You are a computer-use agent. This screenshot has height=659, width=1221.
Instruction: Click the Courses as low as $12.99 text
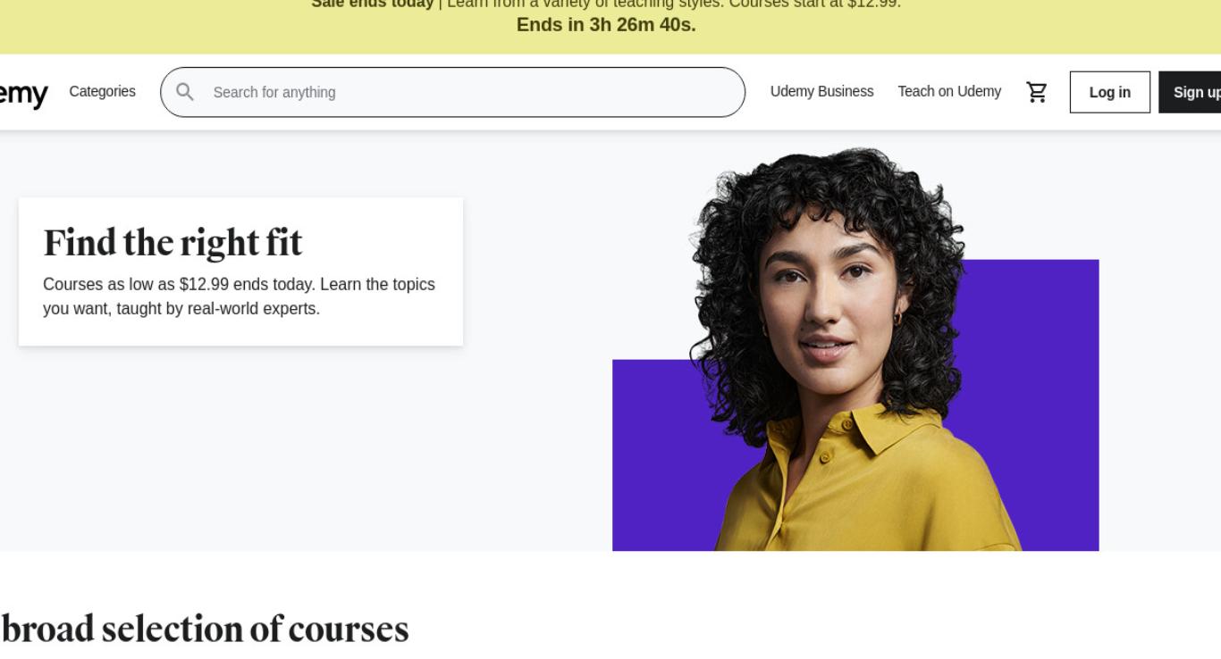click(x=239, y=296)
